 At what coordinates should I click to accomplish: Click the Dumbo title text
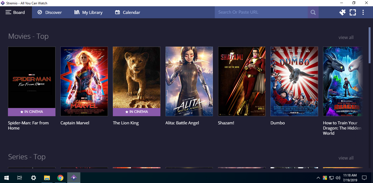[278, 123]
